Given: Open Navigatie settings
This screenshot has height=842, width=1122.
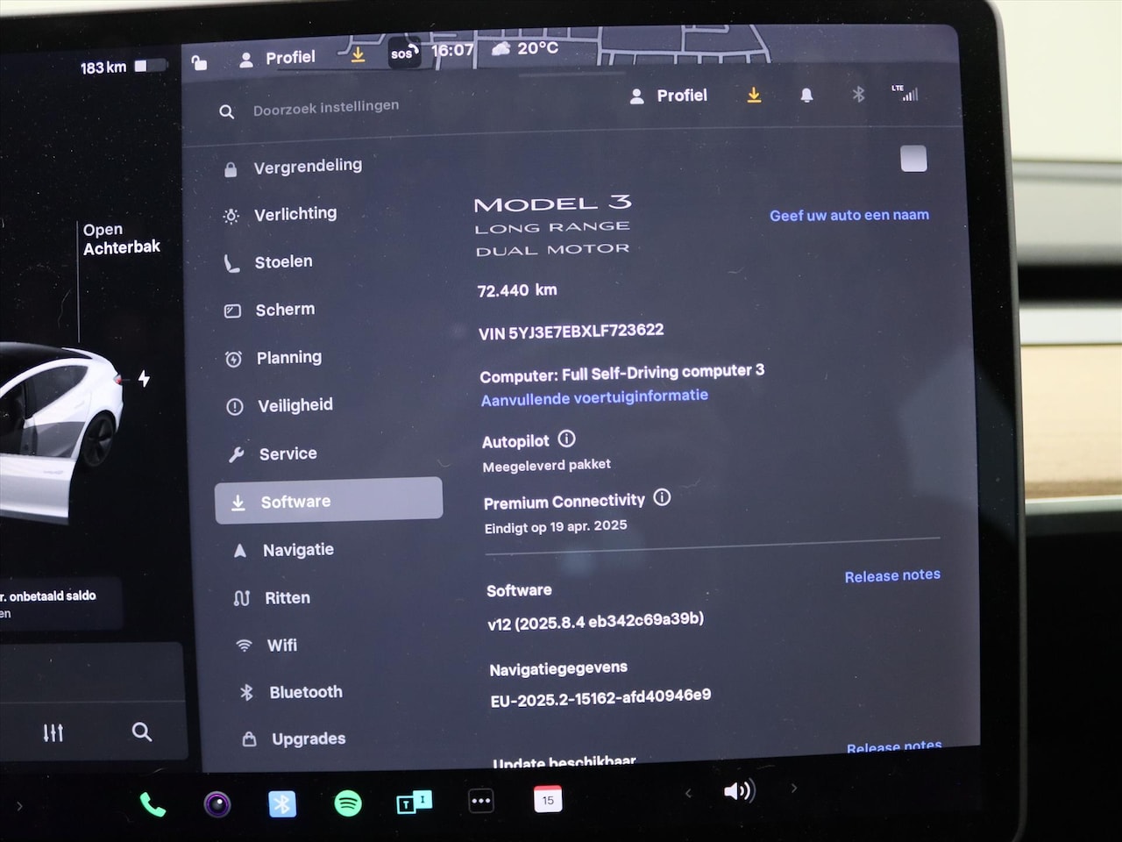Looking at the screenshot, I should point(298,550).
